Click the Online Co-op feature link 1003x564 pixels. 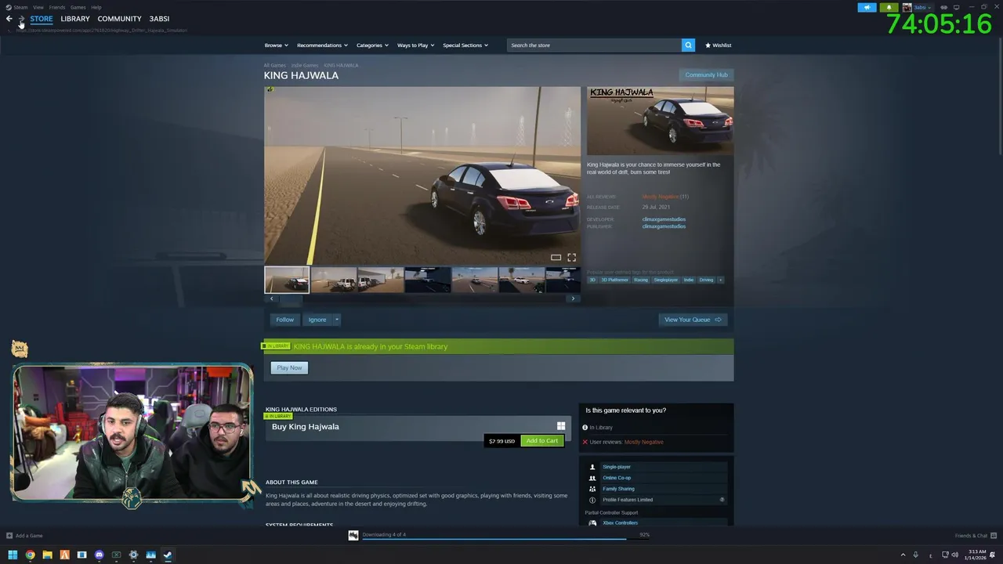click(617, 478)
